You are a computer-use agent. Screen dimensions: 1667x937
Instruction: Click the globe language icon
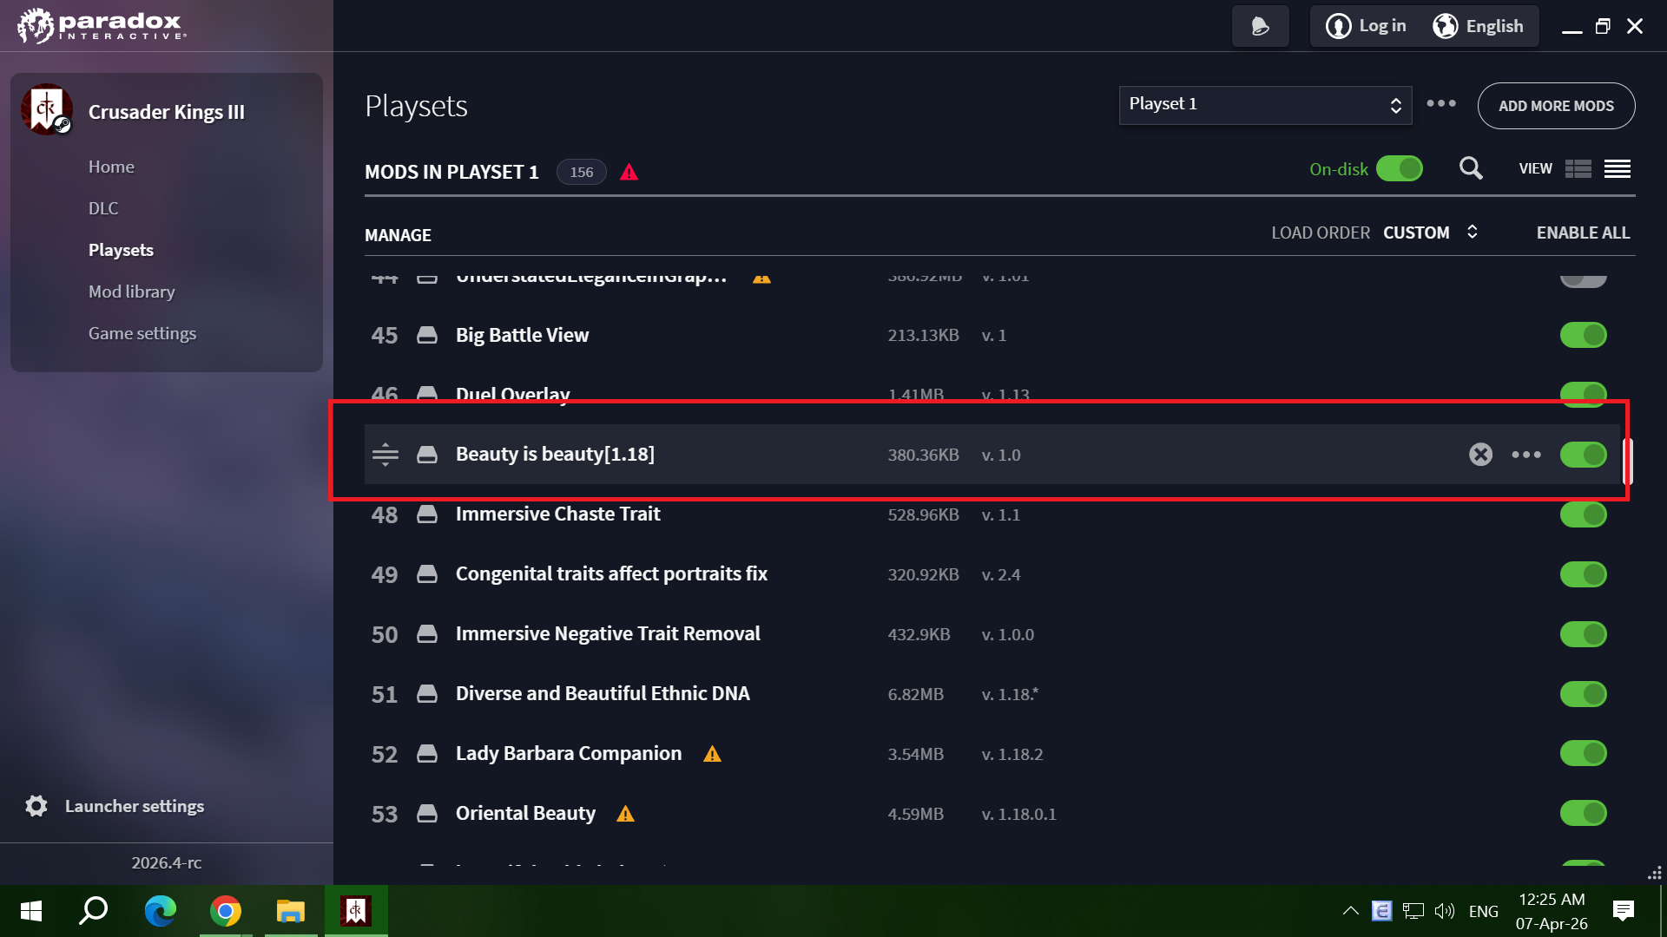coord(1445,26)
